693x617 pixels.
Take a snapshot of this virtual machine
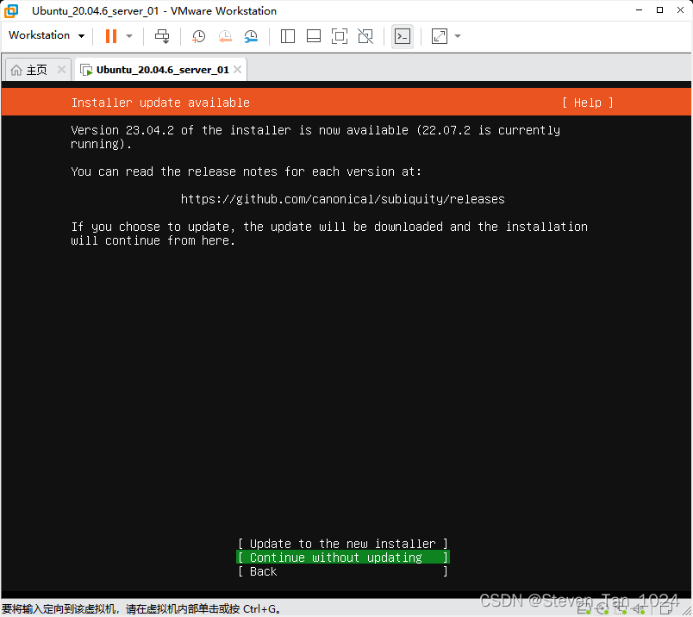pos(198,36)
